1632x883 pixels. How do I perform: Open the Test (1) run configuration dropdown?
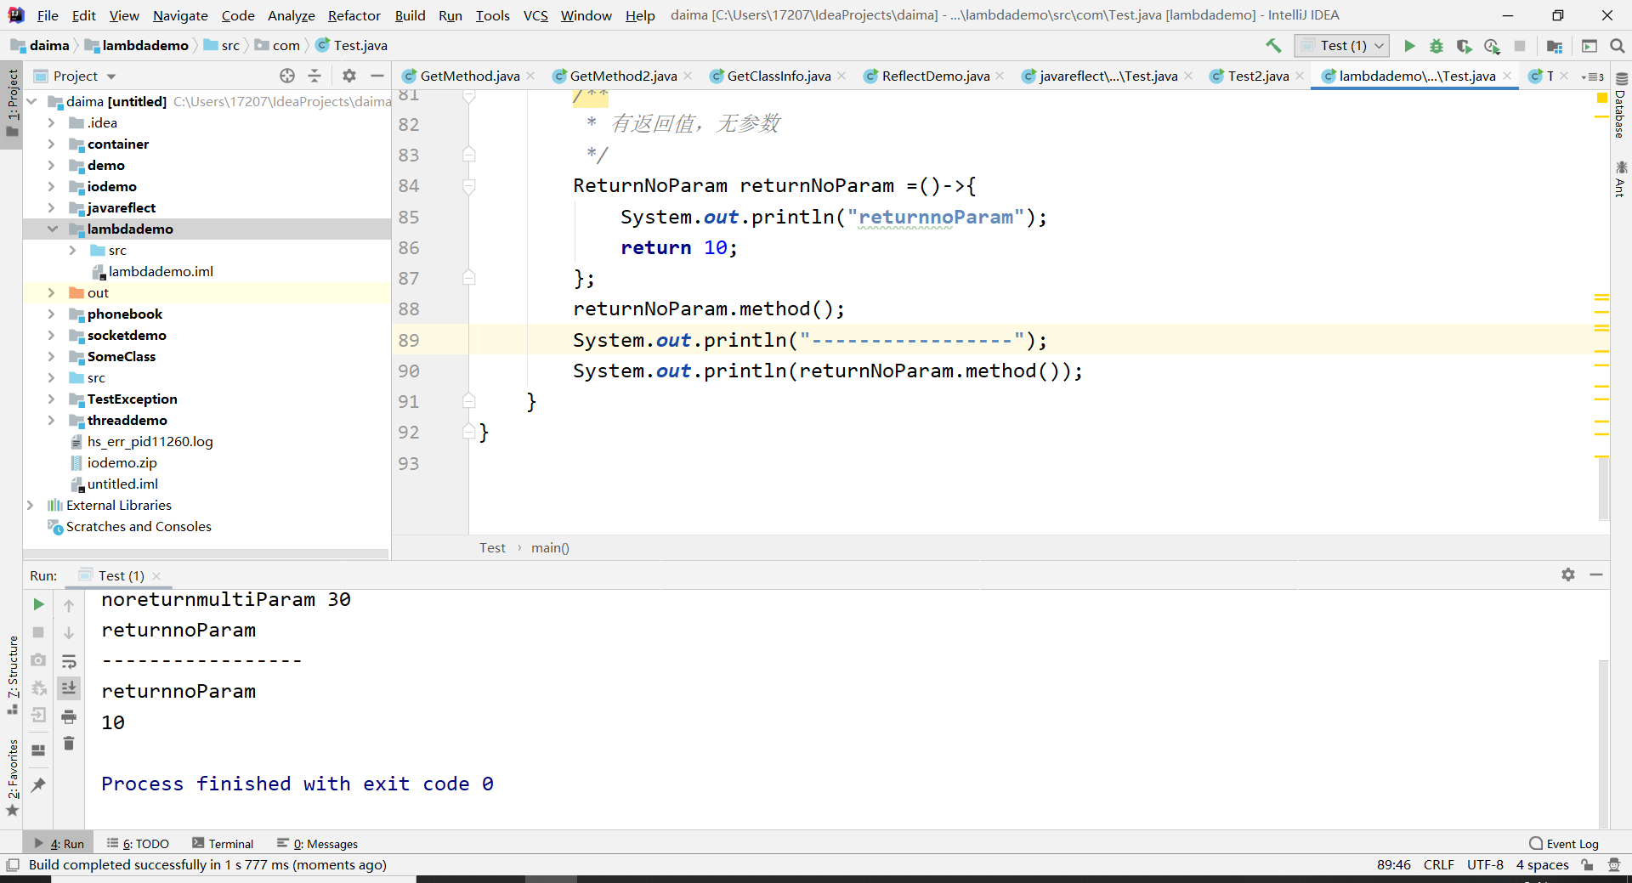(x=1341, y=46)
